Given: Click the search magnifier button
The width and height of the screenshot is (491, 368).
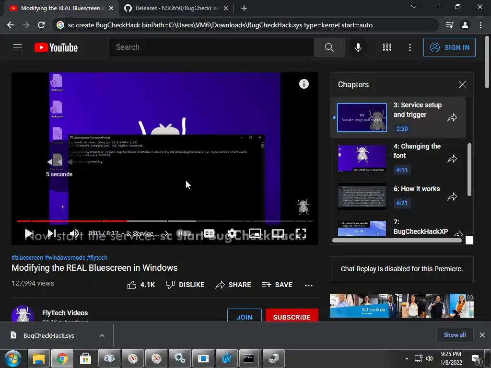Looking at the screenshot, I should [x=329, y=47].
